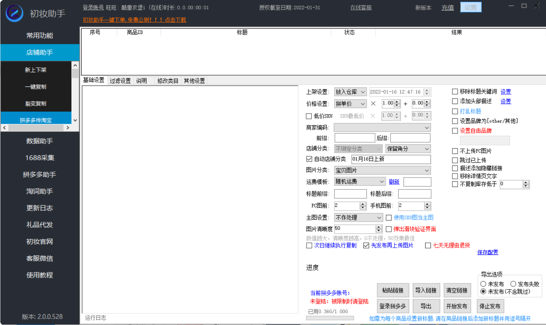Click the 保存配置 link
Viewport: 546px width, 325px height.
coord(487,252)
